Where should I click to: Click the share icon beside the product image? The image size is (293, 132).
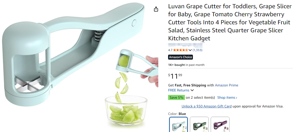pyautogui.click(x=156, y=9)
